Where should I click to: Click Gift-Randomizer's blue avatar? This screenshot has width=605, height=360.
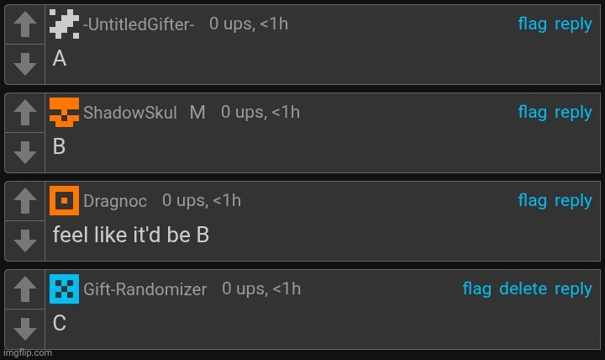[x=65, y=289]
